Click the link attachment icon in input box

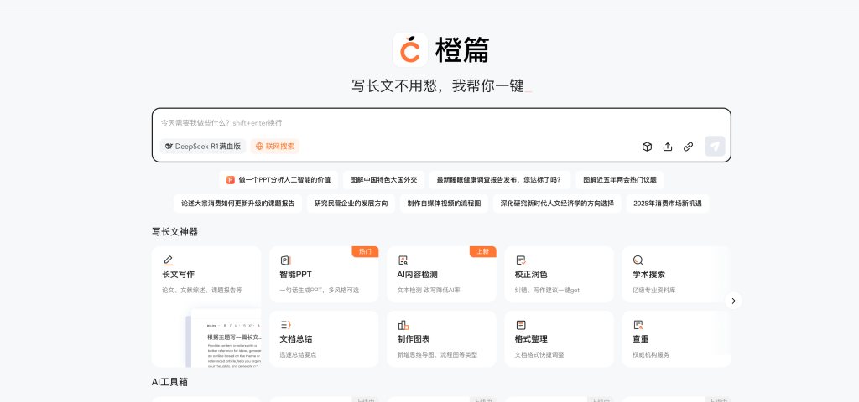point(688,147)
